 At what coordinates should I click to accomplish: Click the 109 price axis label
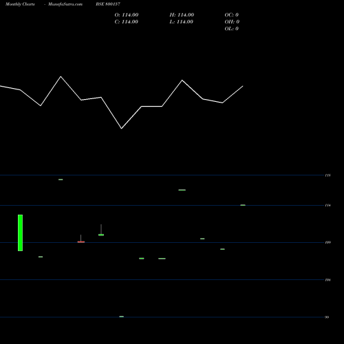coord(327,242)
